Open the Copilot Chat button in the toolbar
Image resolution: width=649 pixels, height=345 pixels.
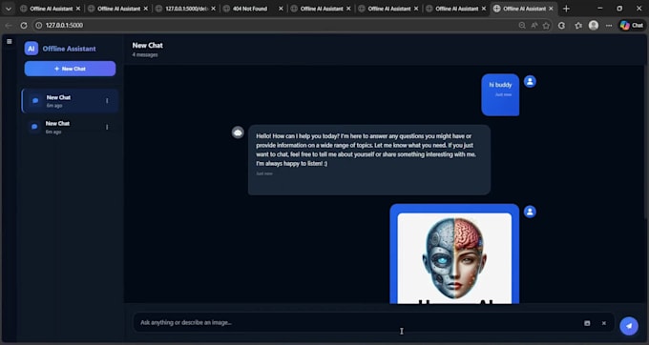point(632,25)
